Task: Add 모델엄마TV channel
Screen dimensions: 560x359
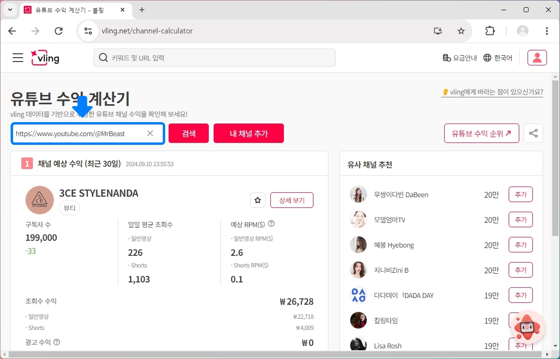Action: (520, 219)
